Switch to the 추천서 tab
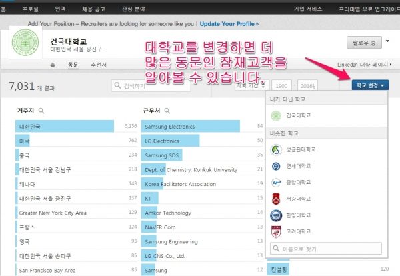Viewport: 400px width, 276px height. click(99, 65)
